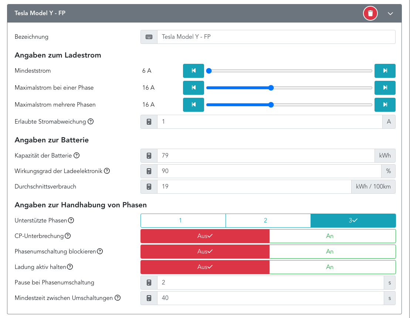Screen dimensions: 410x318
Task: Click Maximalstrom bei einer Phase slider handle
Action: 271,88
